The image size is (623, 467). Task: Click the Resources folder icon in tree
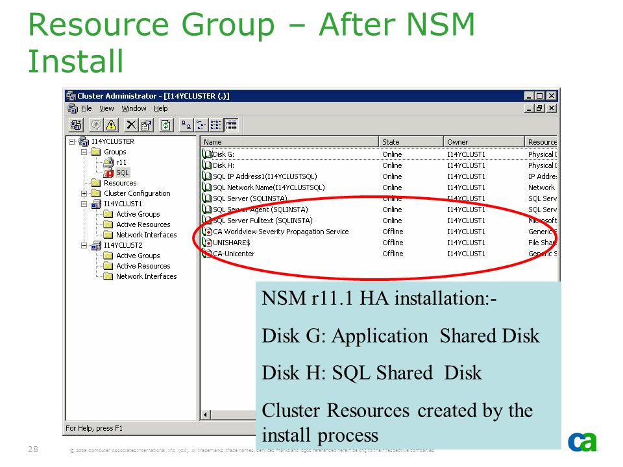pos(96,183)
